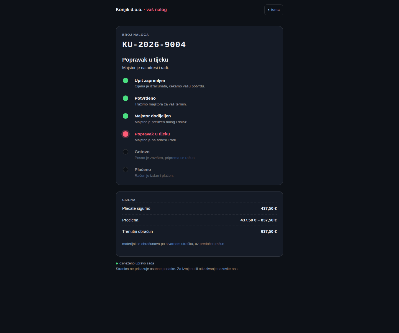Click the green 'Majstor dodijeljen' step dot
This screenshot has width=399, height=333.
tap(126, 116)
